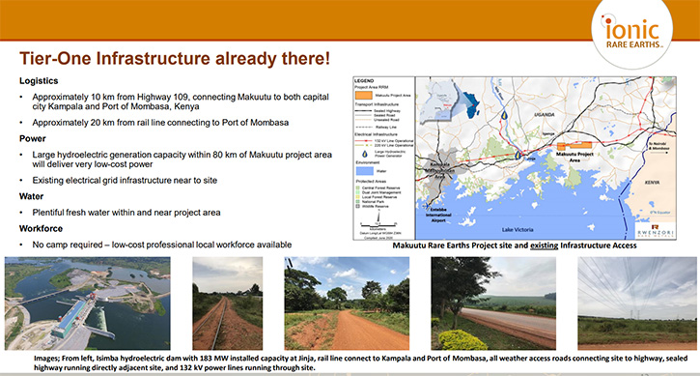Click the hydroelectric droplet icon near Jinja on the map

coord(518,155)
